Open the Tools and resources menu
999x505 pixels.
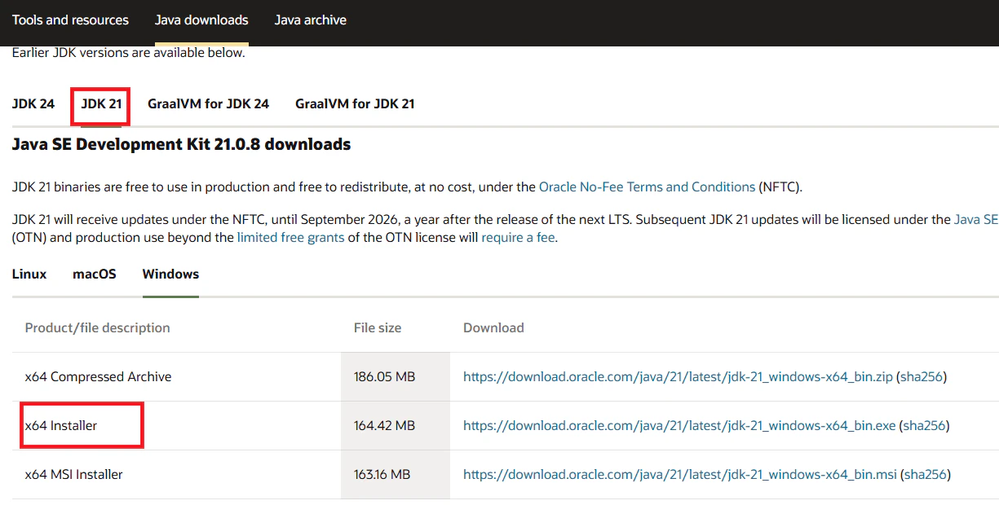point(70,20)
